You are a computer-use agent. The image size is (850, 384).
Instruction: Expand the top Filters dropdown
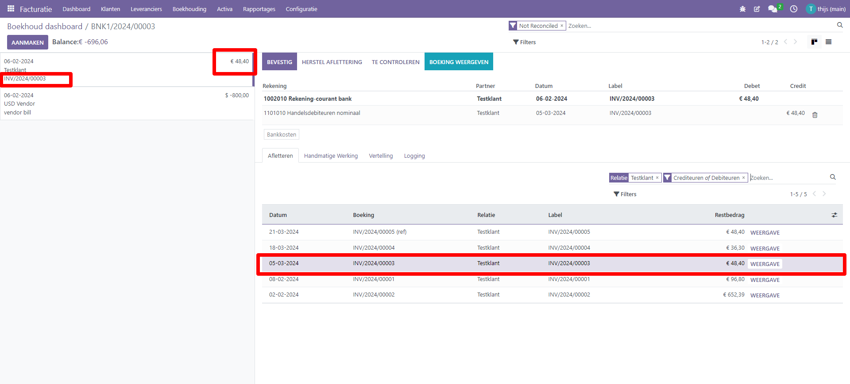point(525,42)
